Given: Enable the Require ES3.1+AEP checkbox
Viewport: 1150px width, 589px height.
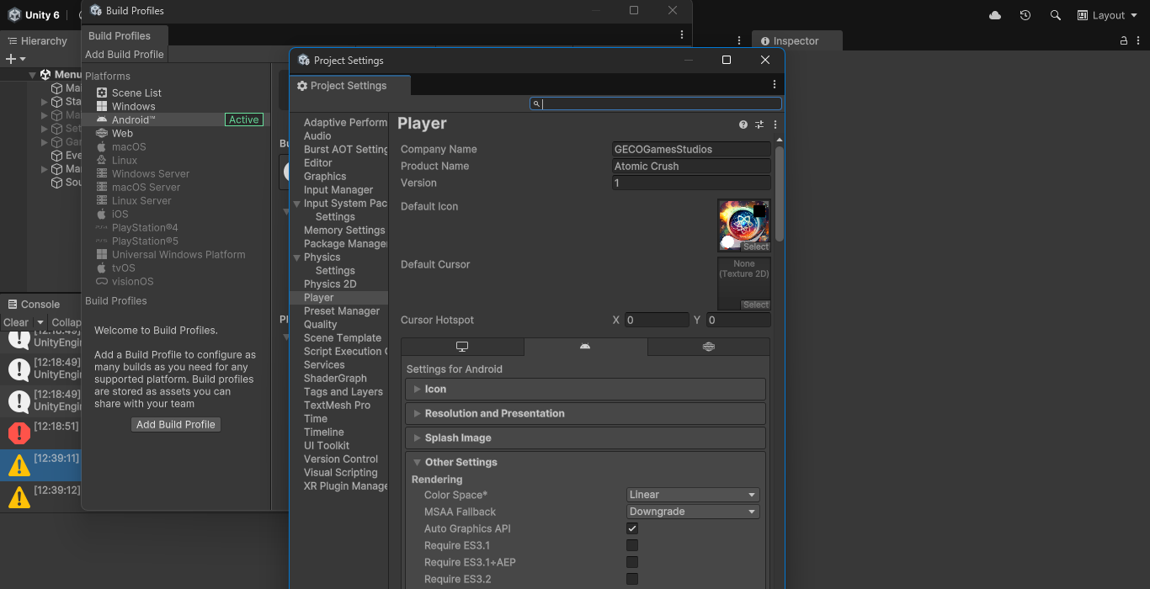Looking at the screenshot, I should [632, 562].
